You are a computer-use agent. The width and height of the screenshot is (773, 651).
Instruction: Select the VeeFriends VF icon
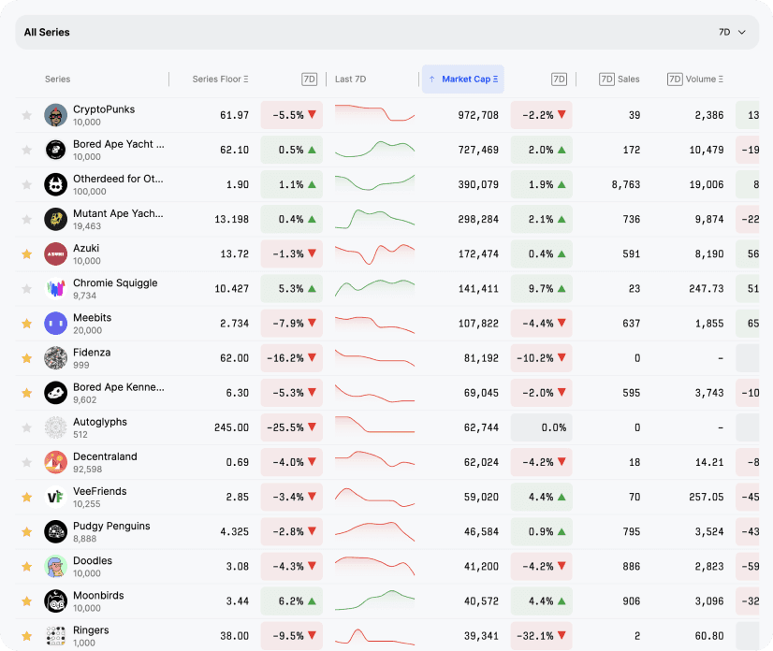55,497
